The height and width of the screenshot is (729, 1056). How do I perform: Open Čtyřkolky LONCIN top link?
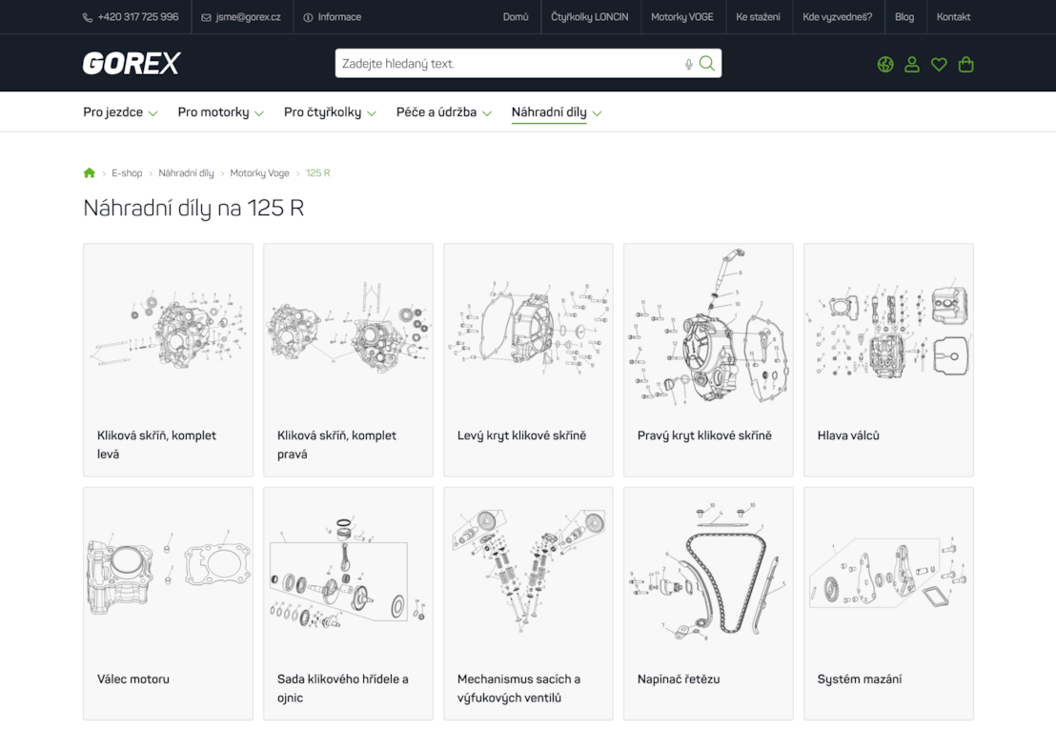coord(590,17)
